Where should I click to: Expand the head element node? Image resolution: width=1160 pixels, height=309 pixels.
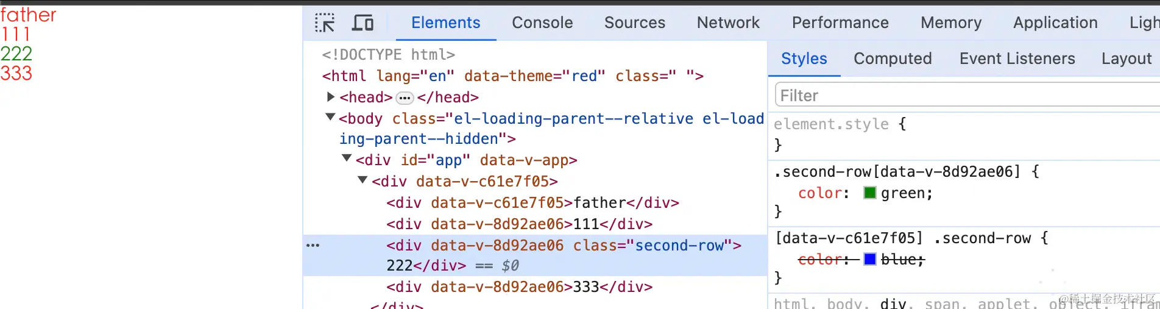331,97
